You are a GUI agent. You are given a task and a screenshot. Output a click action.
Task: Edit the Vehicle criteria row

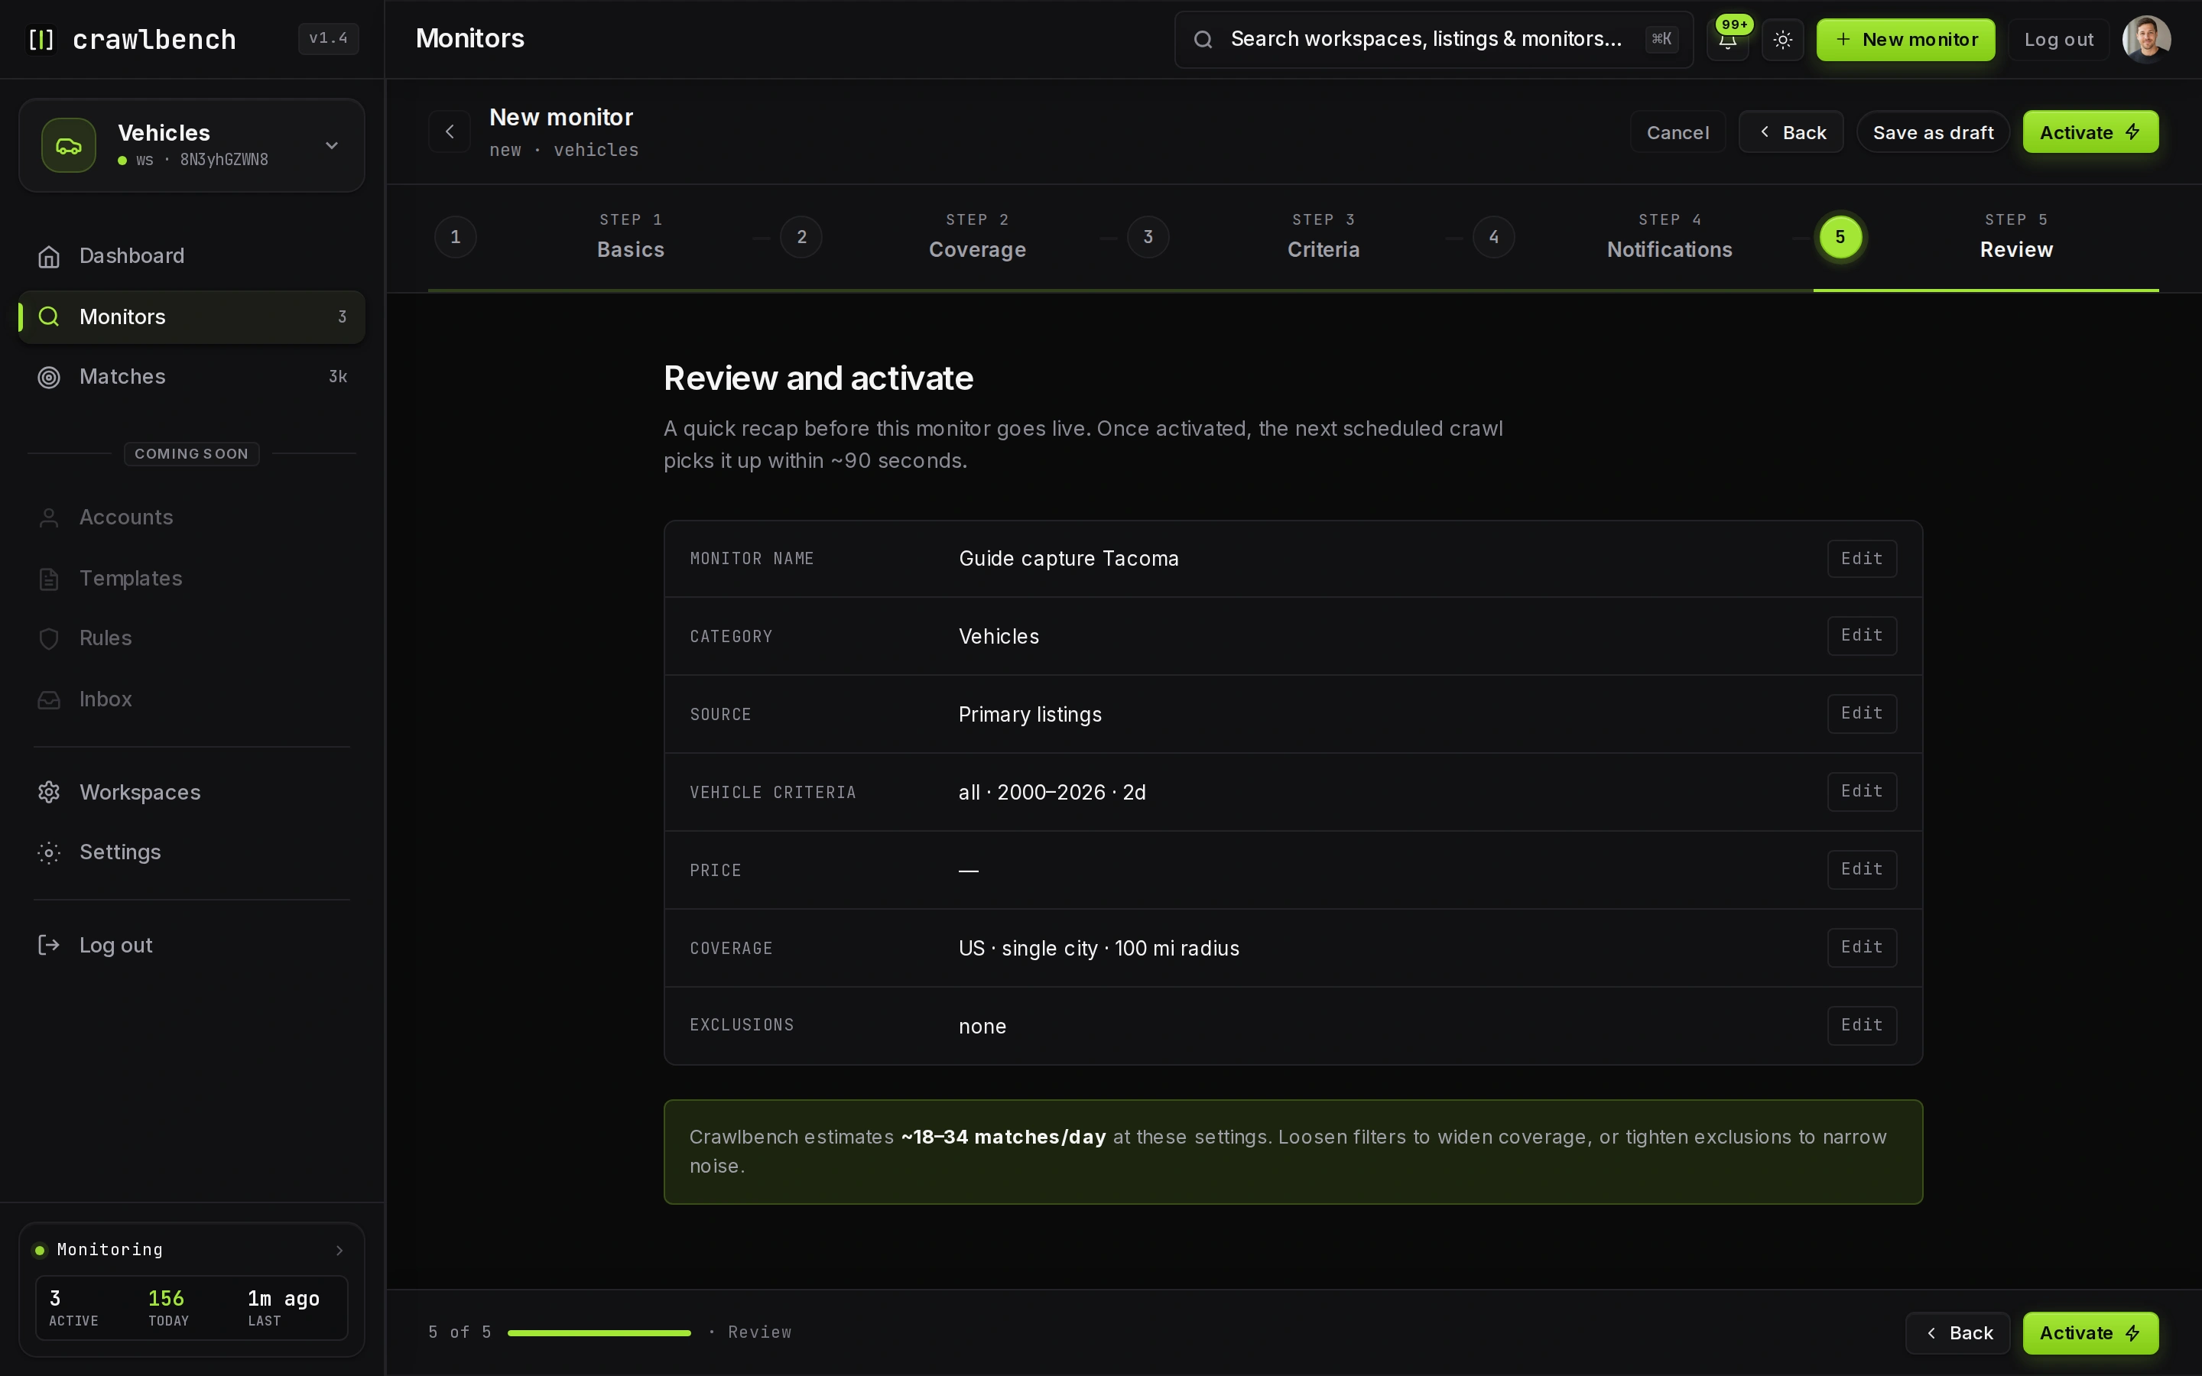(1862, 792)
